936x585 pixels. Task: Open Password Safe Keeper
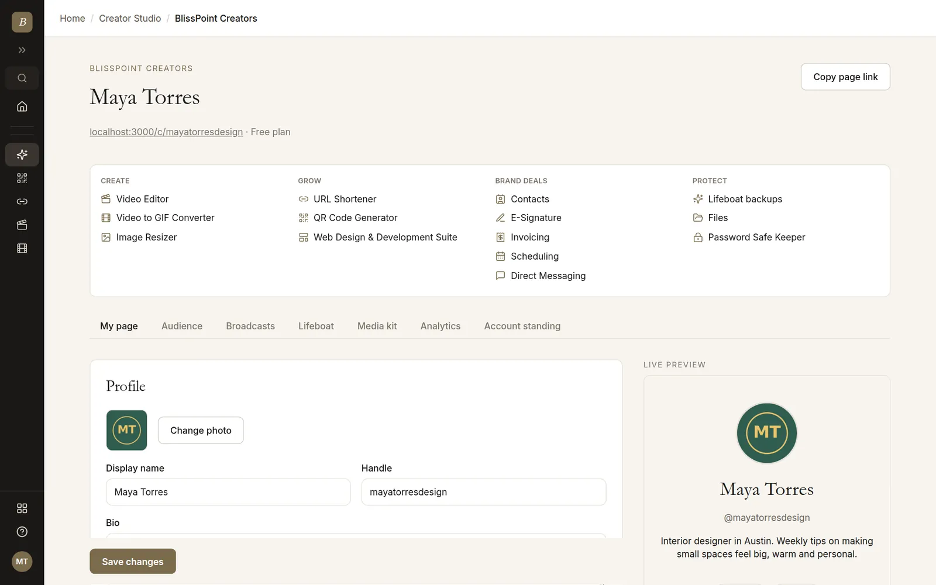[x=749, y=237]
